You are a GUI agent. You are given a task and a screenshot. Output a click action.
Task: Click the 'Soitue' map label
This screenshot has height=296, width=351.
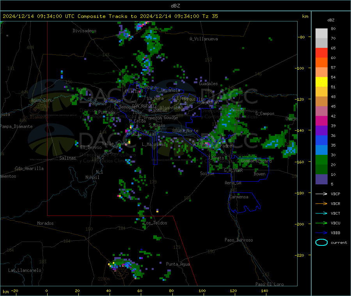207,173
